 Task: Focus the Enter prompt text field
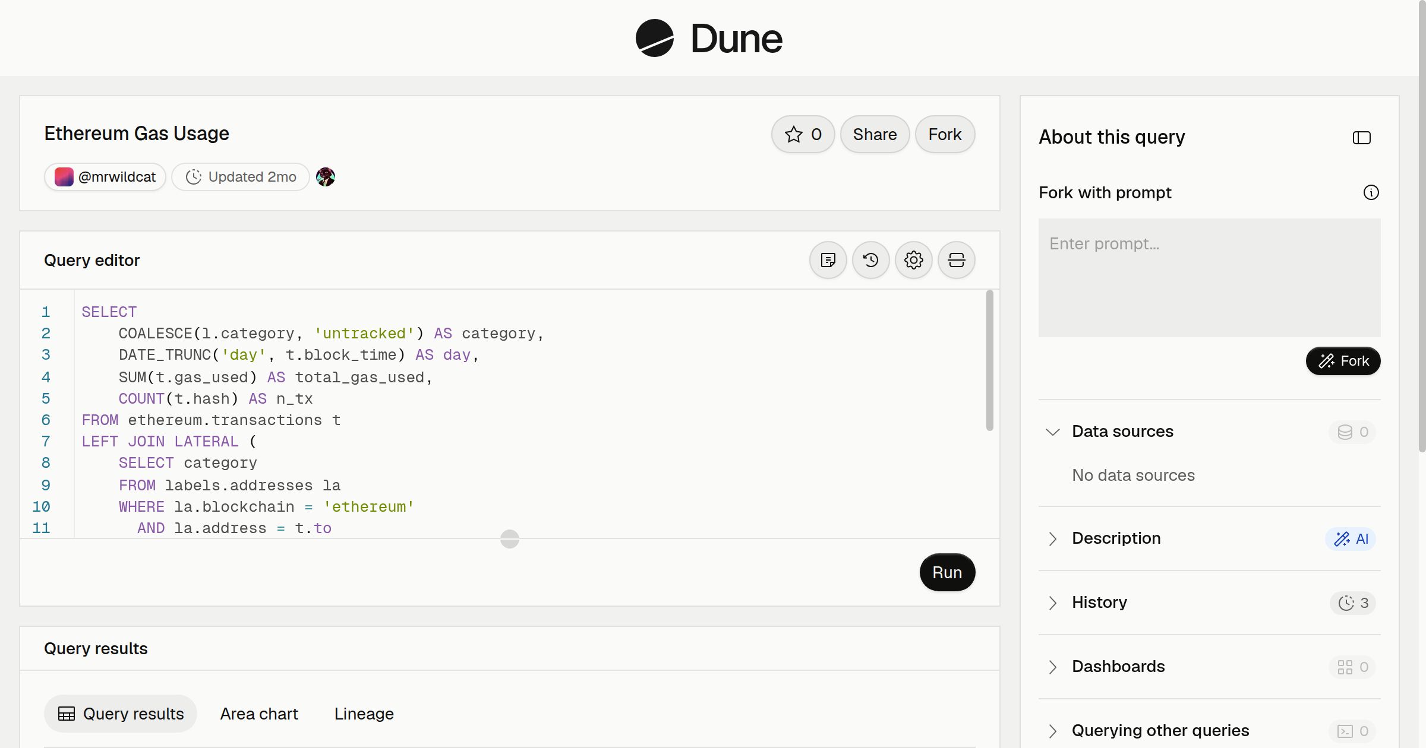pos(1209,278)
